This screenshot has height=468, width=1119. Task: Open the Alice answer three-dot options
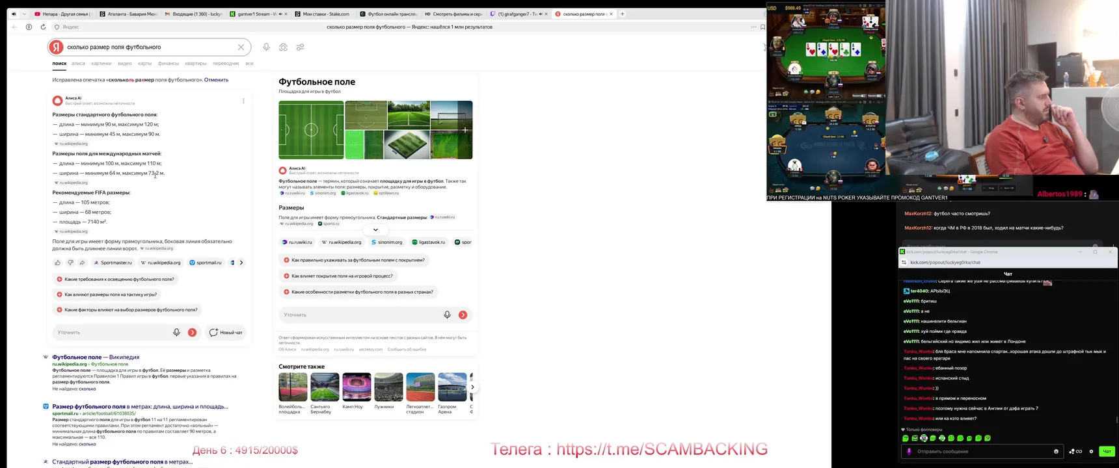pyautogui.click(x=243, y=101)
